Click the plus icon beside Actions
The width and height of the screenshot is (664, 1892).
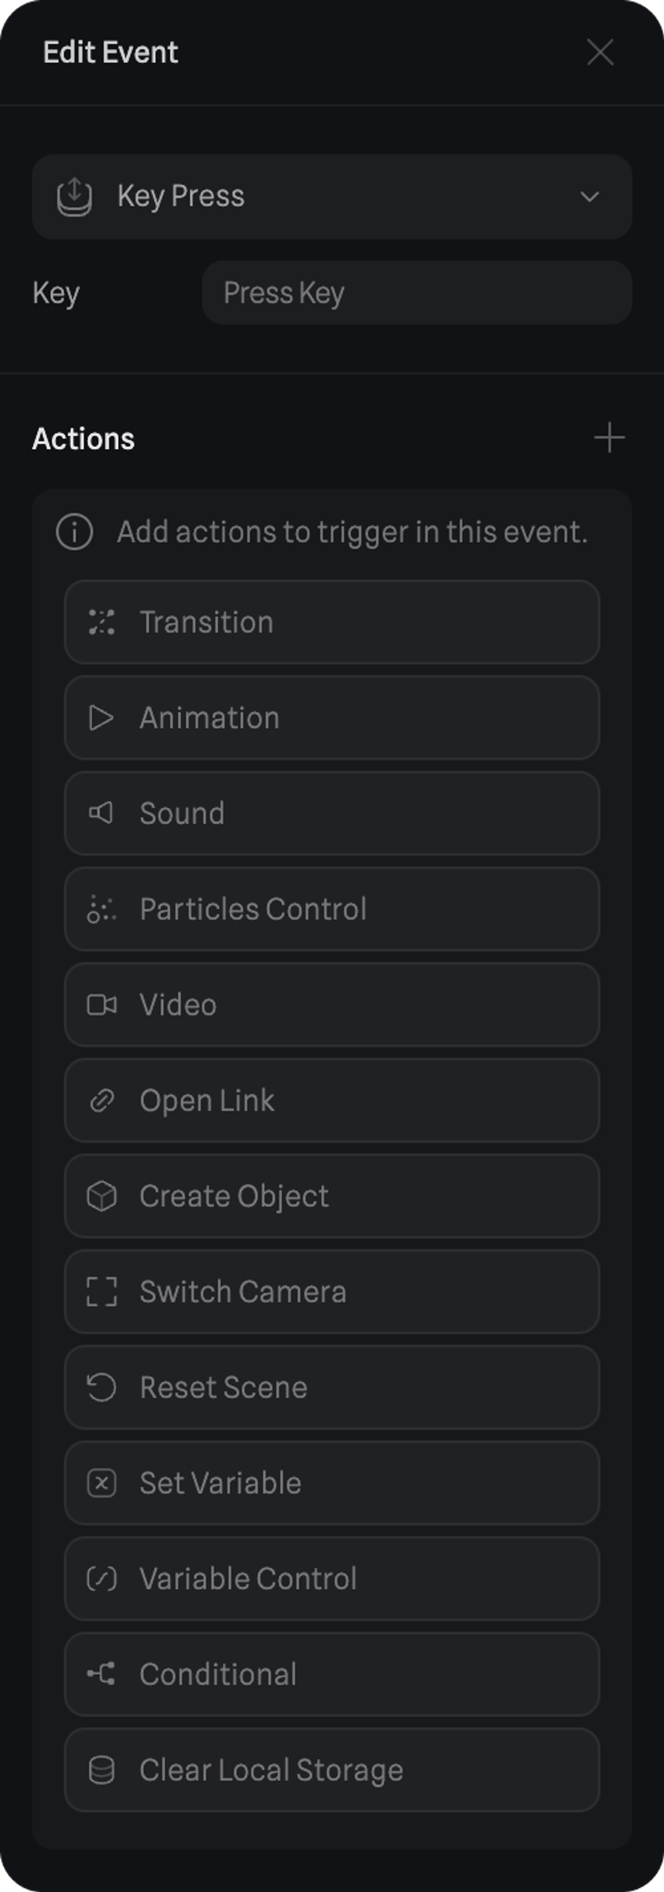tap(609, 438)
